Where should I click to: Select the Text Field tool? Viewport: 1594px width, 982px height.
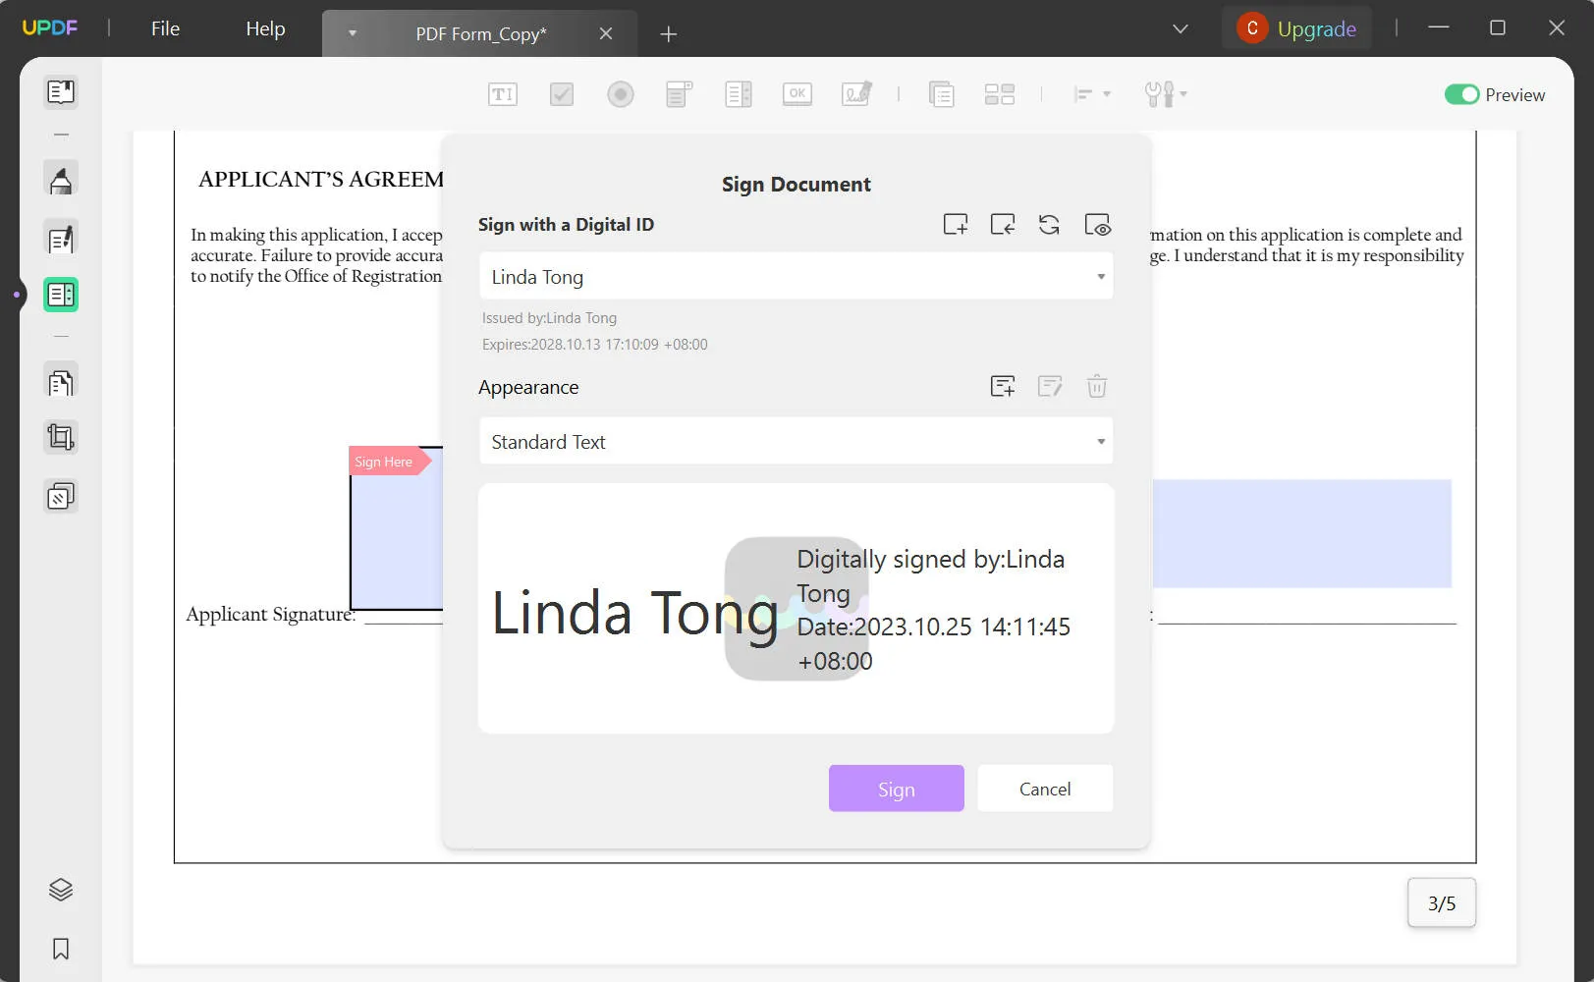[x=502, y=93]
